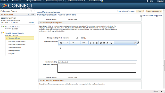
Task: Maximize the Manager Comments editor
Action: click(x=61, y=43)
